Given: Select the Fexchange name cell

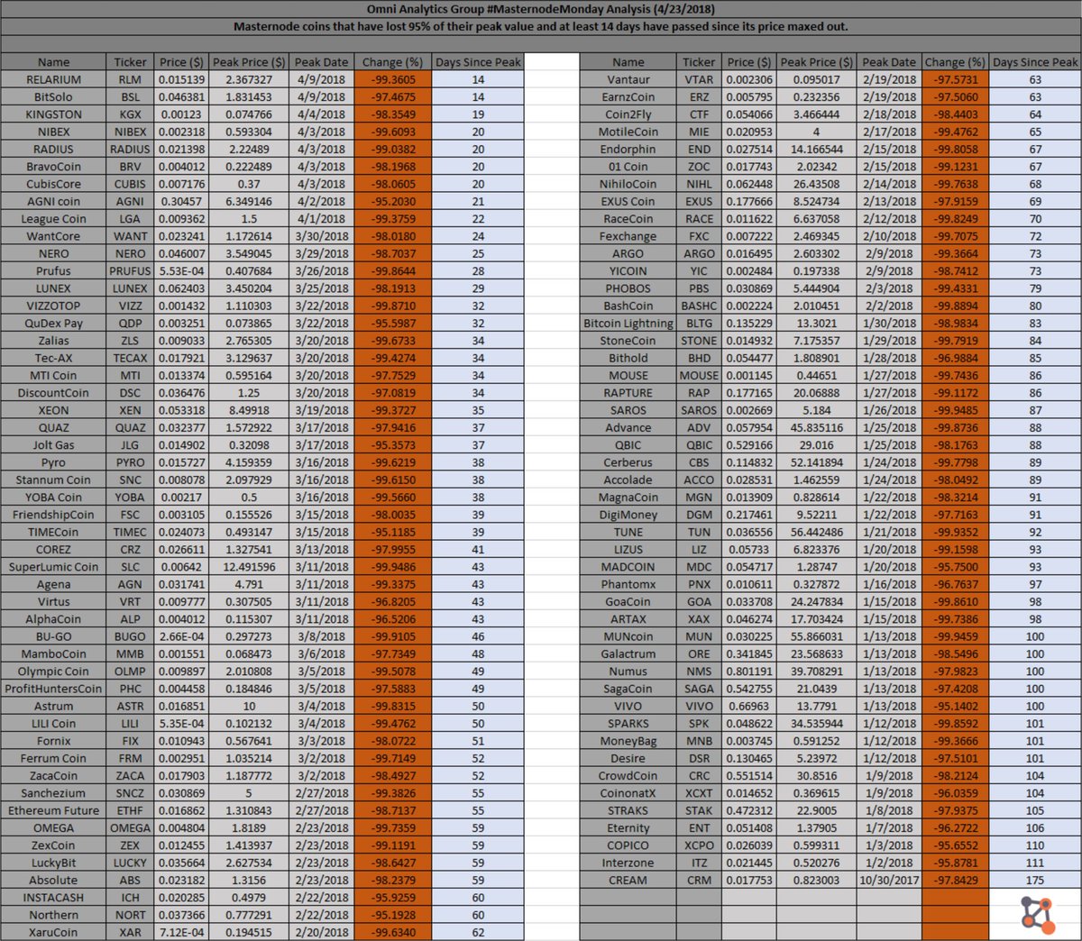Looking at the screenshot, I should [x=628, y=236].
